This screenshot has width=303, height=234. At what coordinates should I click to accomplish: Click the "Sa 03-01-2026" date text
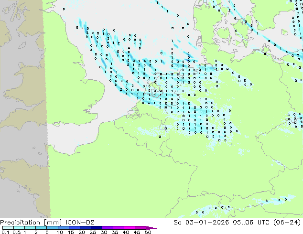(x=201, y=223)
